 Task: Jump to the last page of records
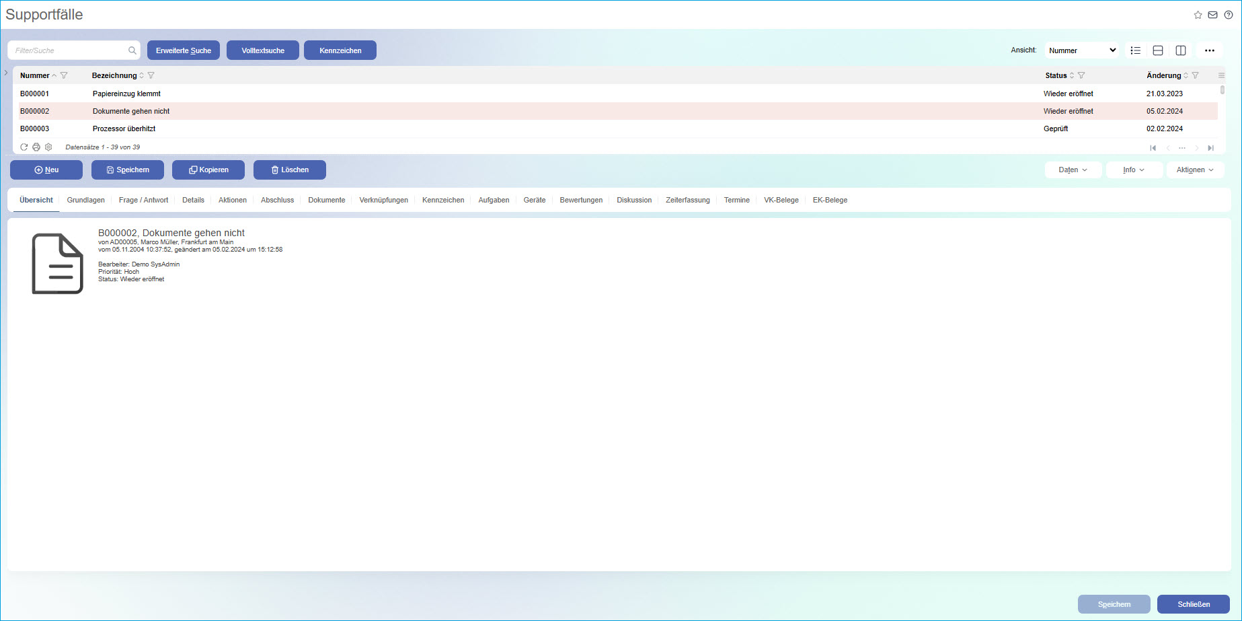pyautogui.click(x=1211, y=148)
